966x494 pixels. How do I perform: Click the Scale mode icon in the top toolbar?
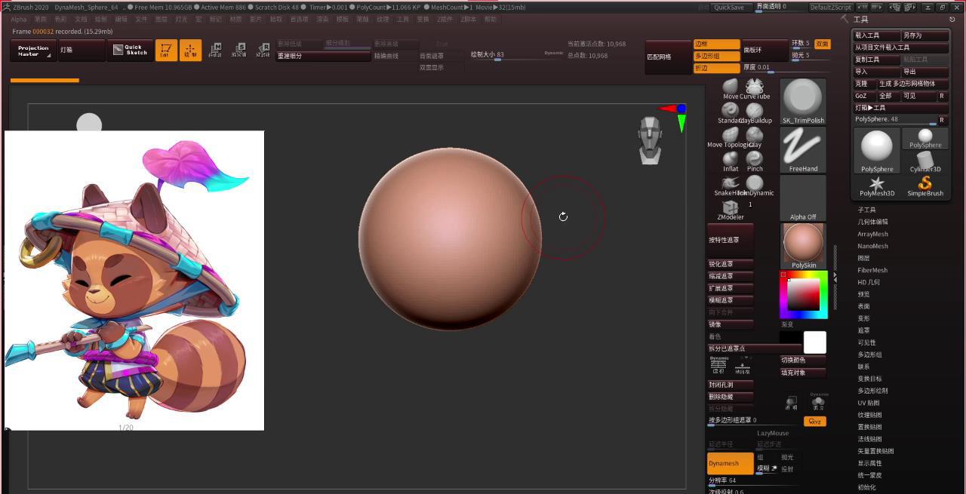238,51
